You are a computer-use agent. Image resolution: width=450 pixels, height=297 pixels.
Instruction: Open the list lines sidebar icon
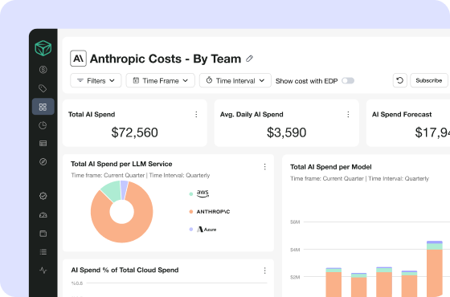[43, 252]
